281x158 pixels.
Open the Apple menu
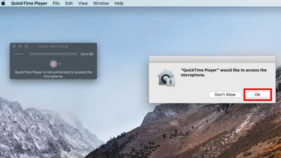3,3
